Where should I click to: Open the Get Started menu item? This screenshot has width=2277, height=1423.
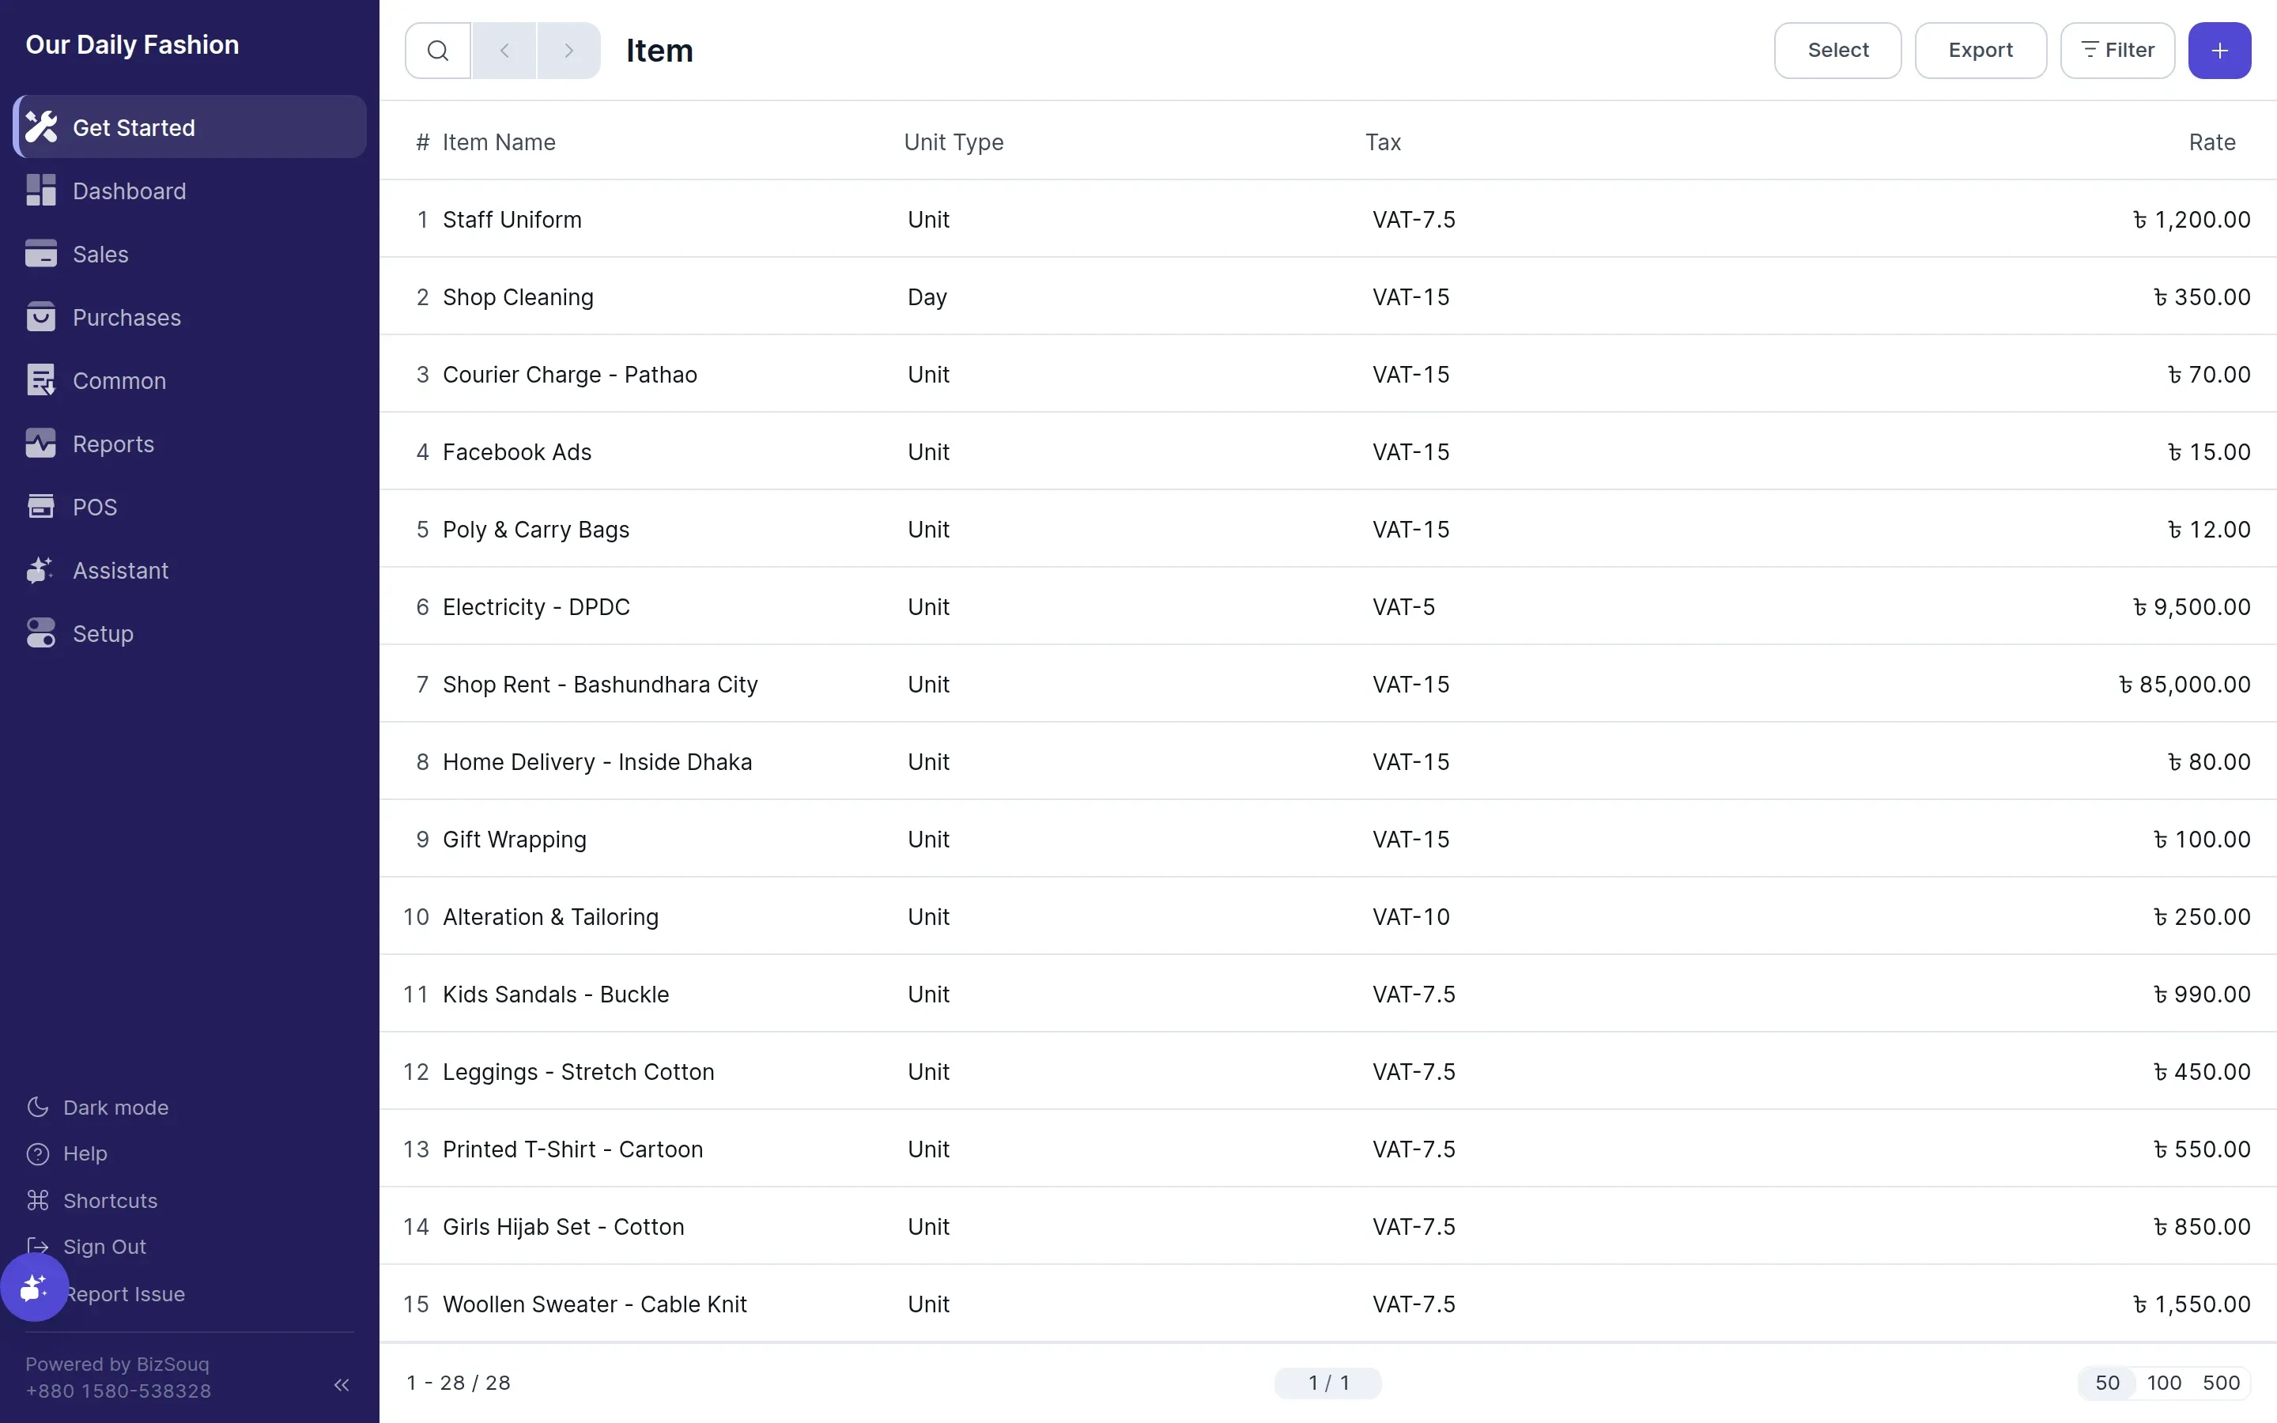pyautogui.click(x=190, y=127)
